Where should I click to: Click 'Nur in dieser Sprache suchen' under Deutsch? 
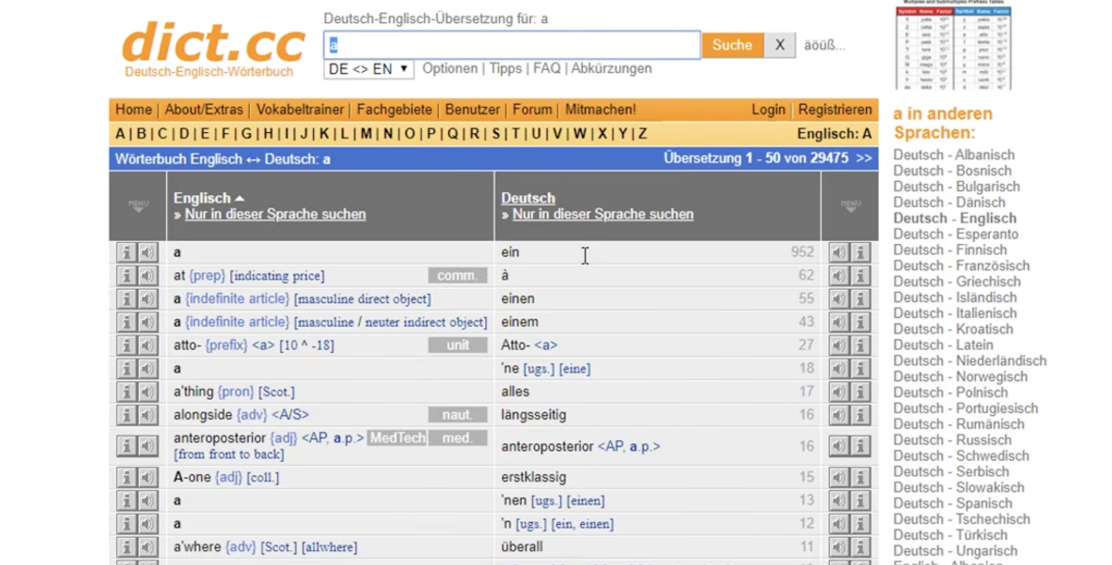point(603,214)
